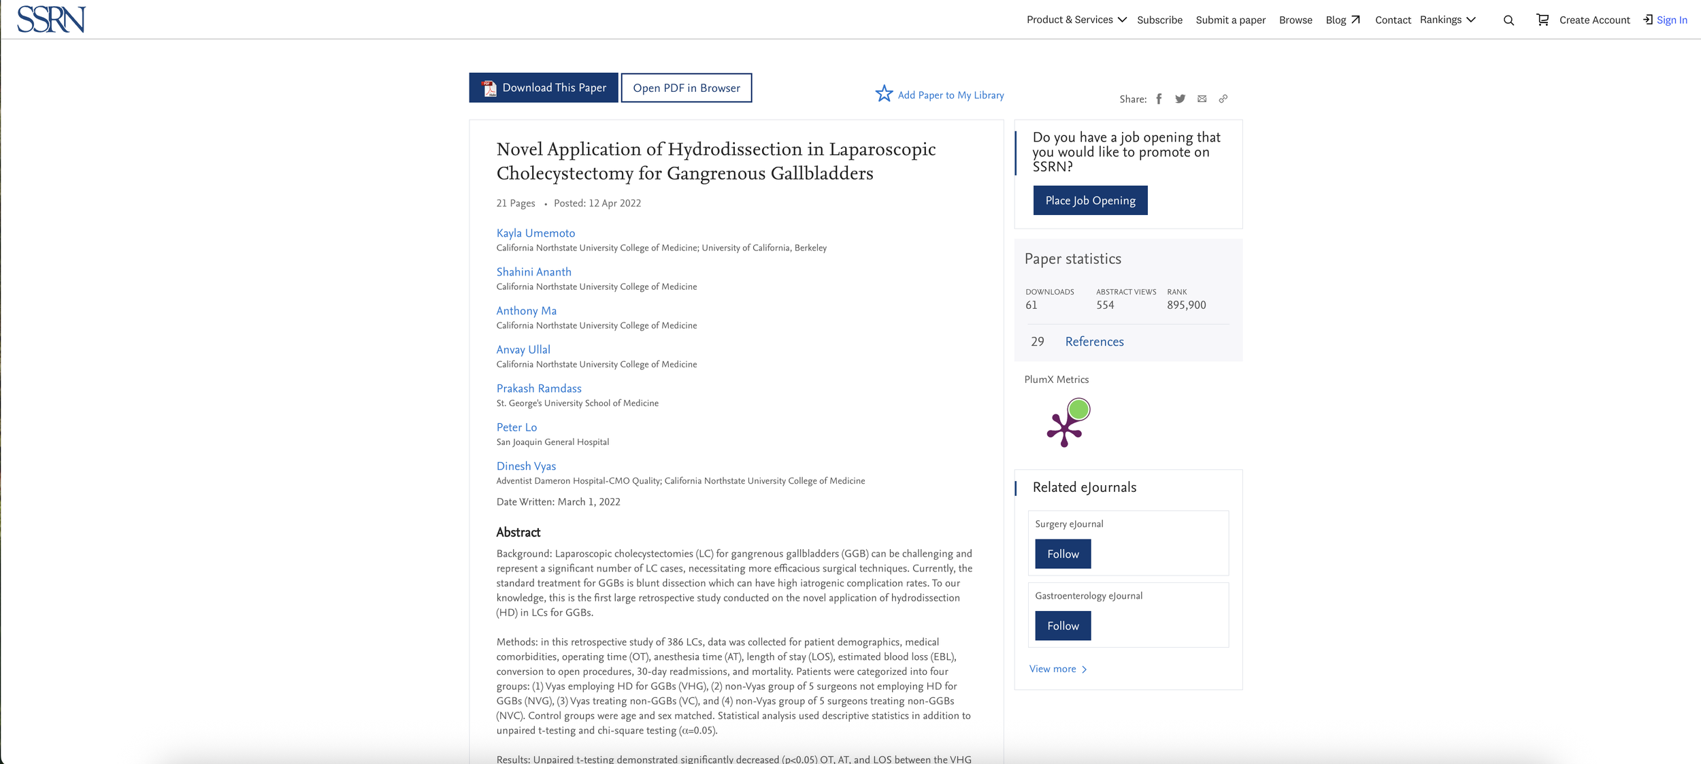Open Browse in top navigation
1701x764 pixels.
[x=1295, y=20]
